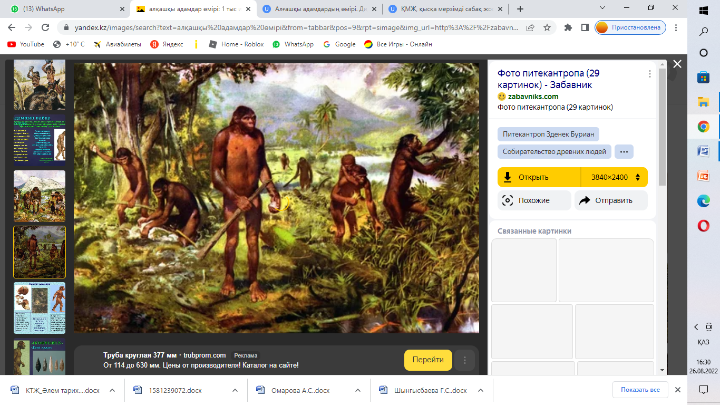Screen dimensions: 720x405
Task: Open PowerPoint from taskbar
Action: coord(703,176)
